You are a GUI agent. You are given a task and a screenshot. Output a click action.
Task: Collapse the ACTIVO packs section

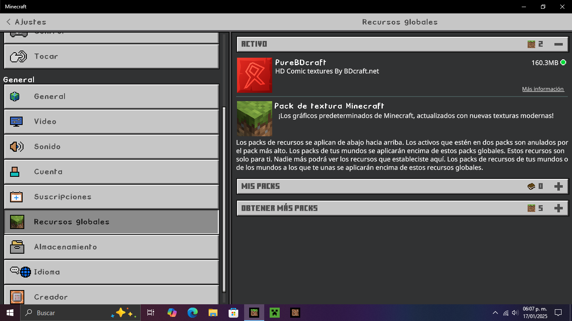[x=558, y=44]
